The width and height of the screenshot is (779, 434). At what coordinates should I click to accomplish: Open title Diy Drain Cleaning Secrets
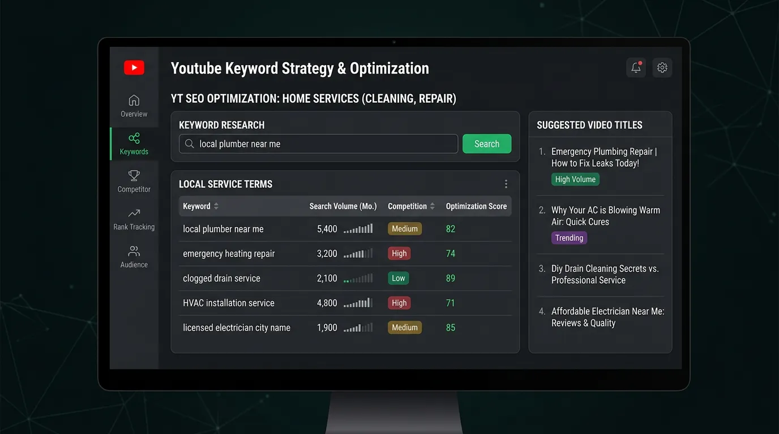605,275
